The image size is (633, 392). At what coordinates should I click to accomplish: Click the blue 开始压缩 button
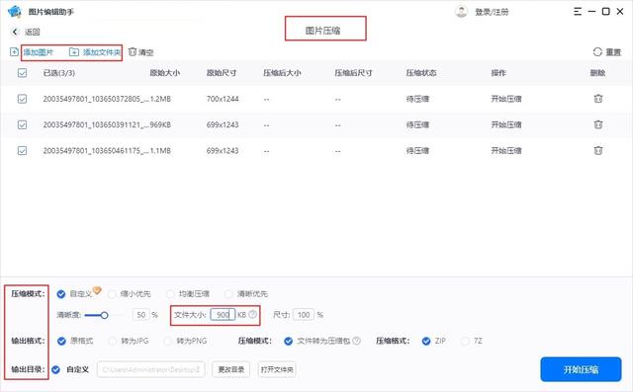click(581, 369)
